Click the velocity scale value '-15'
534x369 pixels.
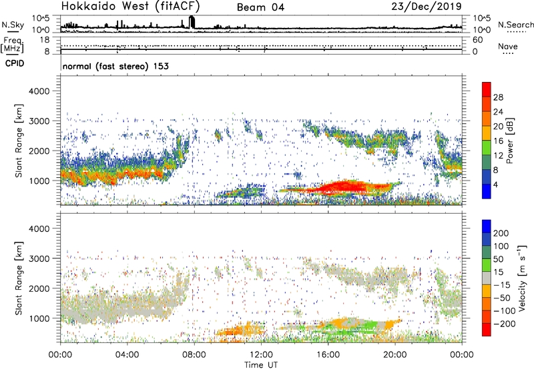point(502,285)
